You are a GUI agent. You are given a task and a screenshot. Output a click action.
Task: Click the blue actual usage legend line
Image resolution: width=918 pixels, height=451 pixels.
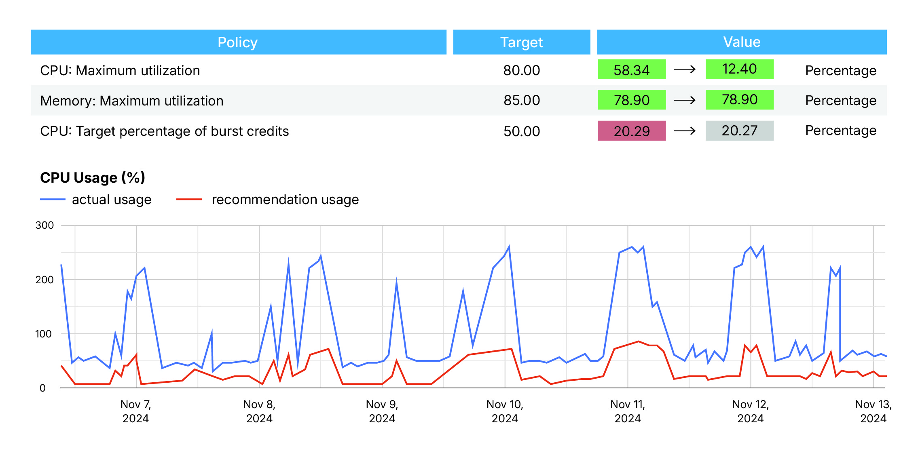tap(53, 200)
